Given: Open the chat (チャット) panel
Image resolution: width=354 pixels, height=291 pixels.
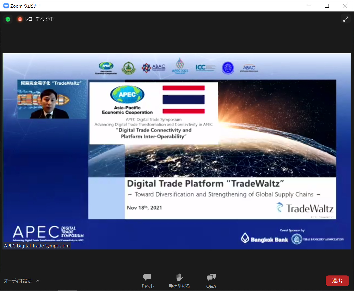Looking at the screenshot, I should pos(147,281).
